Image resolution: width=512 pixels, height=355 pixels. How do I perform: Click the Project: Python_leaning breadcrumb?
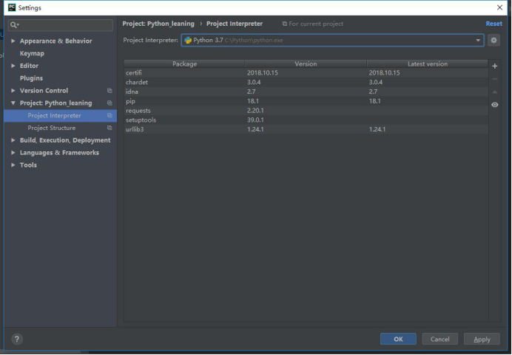tap(158, 24)
